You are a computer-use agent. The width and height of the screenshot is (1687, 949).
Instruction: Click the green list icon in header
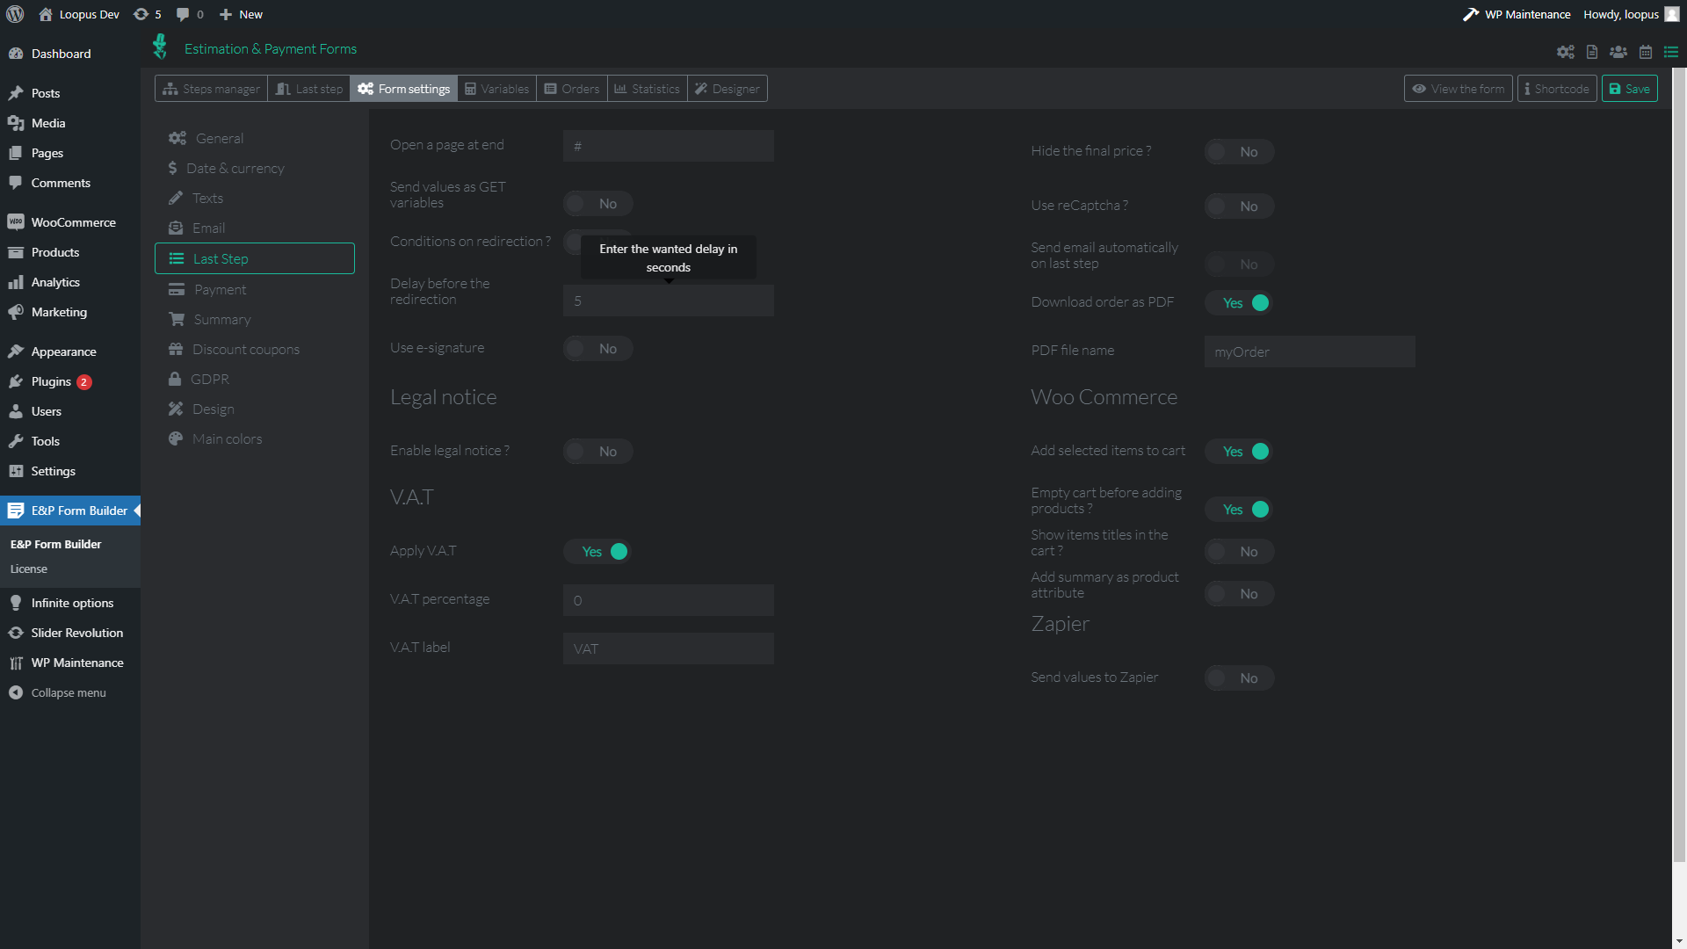1670,52
